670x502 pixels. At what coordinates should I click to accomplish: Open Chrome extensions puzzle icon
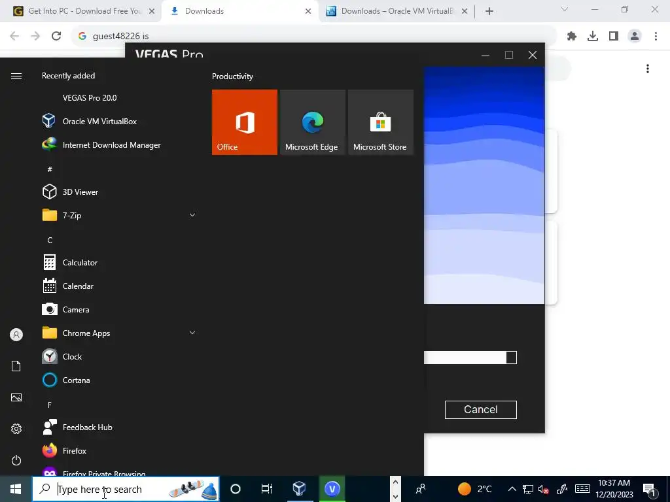click(572, 37)
